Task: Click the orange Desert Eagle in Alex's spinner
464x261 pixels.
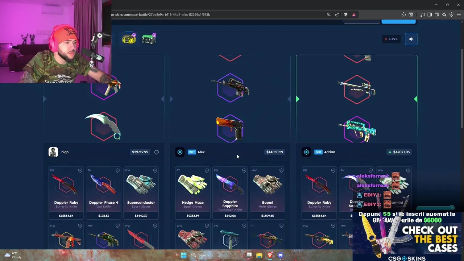Action: pos(229,128)
